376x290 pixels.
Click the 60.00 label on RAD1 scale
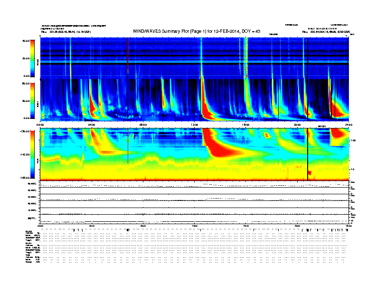click(26, 83)
